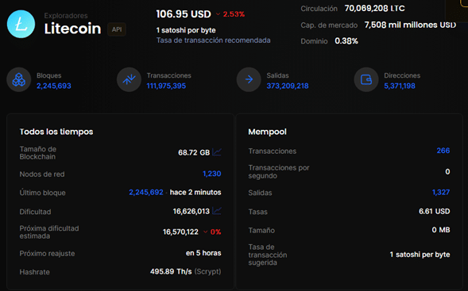Screen dimensions: 468x291
Task: Click the 'Último bloque' label
Action: click(x=42, y=193)
